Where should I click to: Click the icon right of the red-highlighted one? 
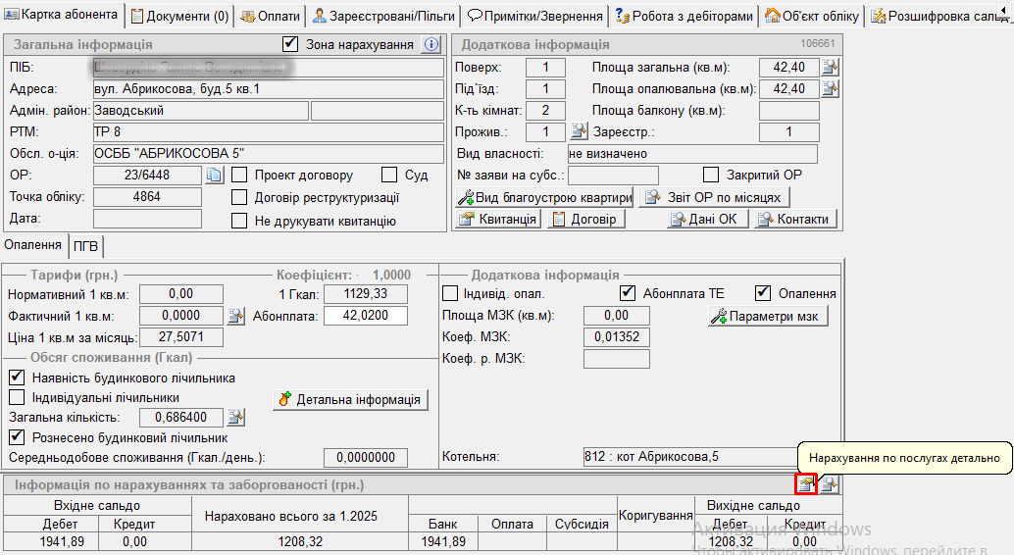coord(830,483)
